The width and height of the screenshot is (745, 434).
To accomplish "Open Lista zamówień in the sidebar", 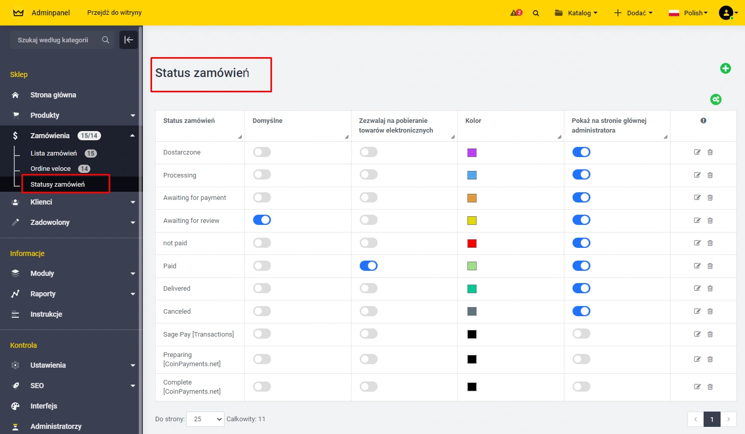I will pos(54,154).
